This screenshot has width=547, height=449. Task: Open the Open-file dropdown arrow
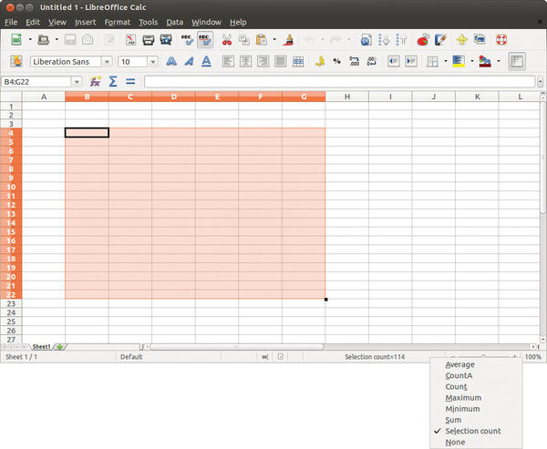[x=57, y=40]
